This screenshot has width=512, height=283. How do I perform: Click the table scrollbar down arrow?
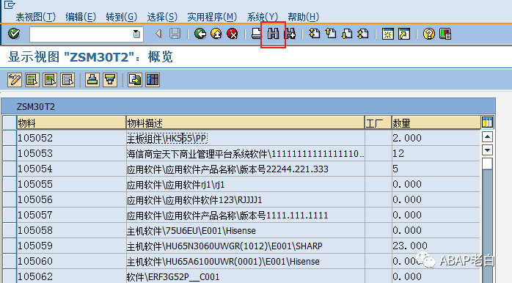(x=487, y=150)
